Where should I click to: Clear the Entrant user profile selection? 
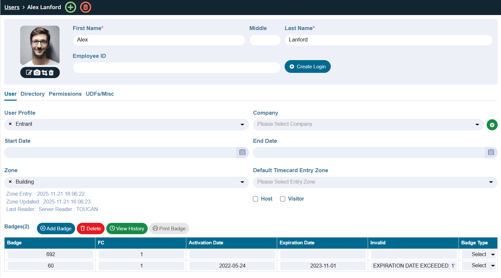(10, 124)
